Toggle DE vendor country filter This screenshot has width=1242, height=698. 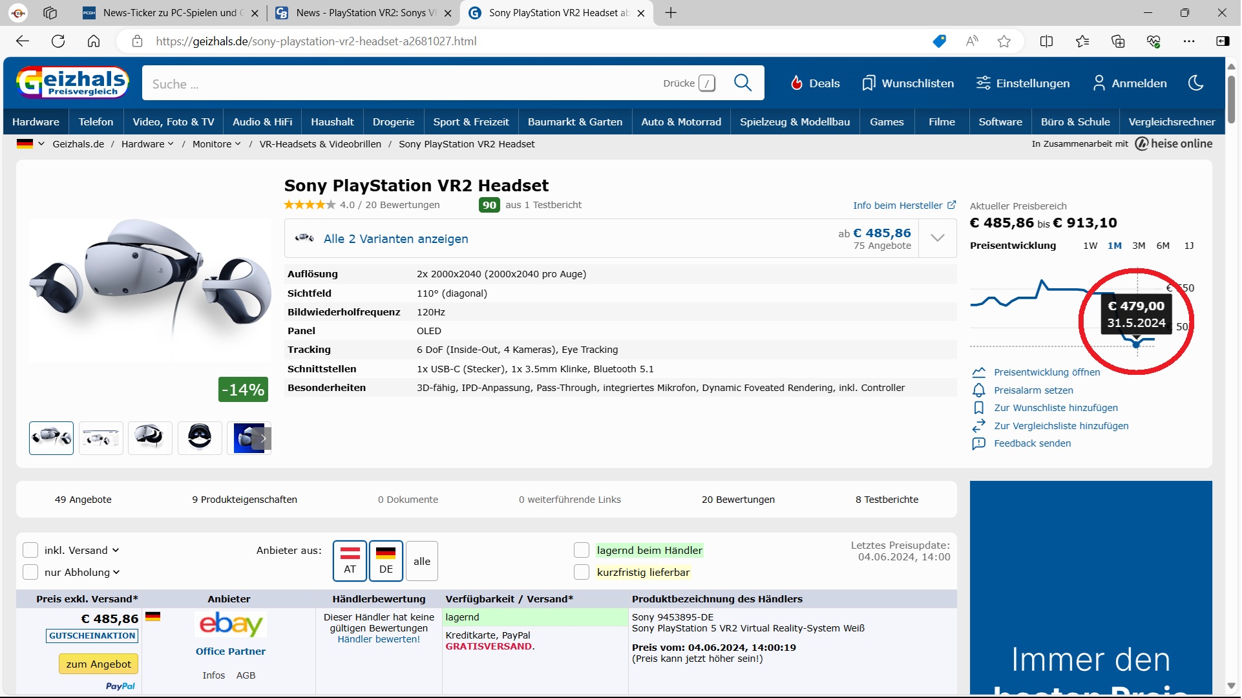click(386, 561)
